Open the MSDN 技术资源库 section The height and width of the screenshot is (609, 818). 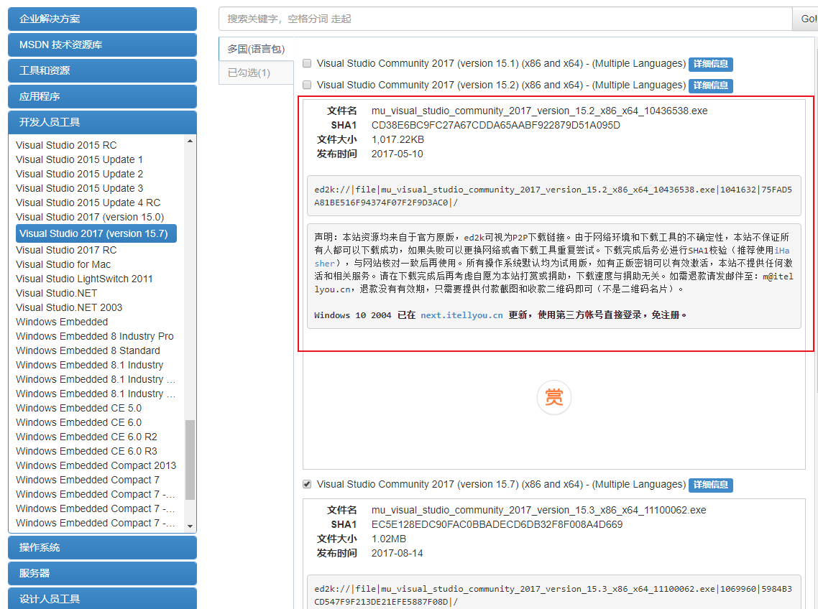point(102,45)
